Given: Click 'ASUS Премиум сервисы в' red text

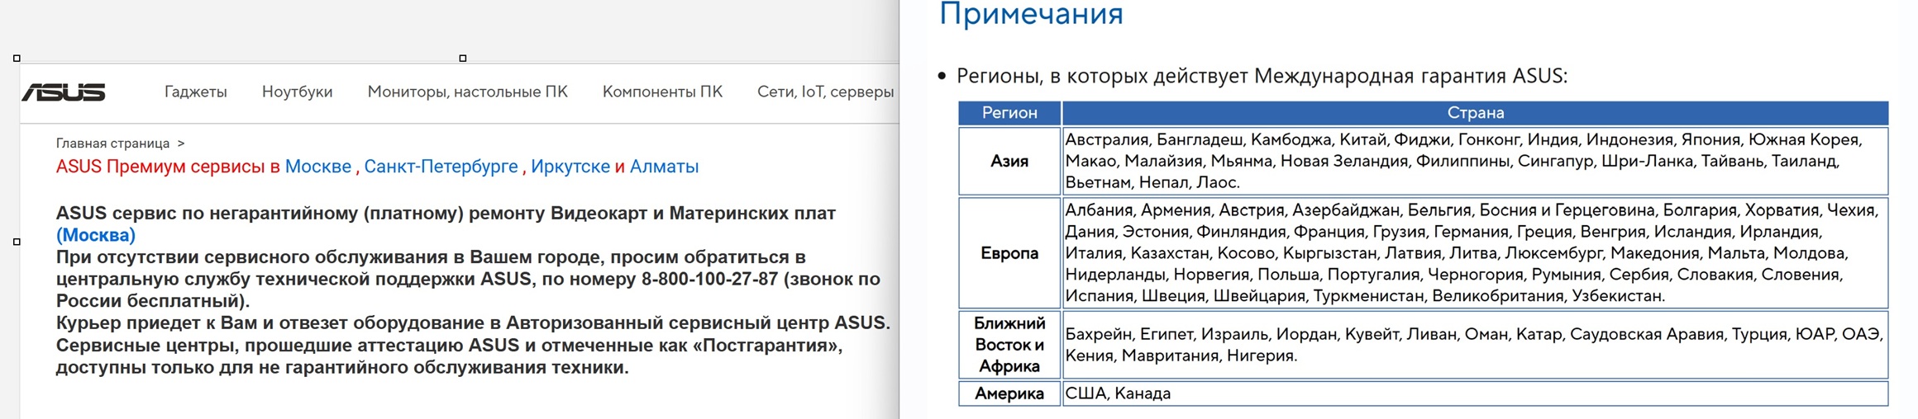Looking at the screenshot, I should point(168,167).
